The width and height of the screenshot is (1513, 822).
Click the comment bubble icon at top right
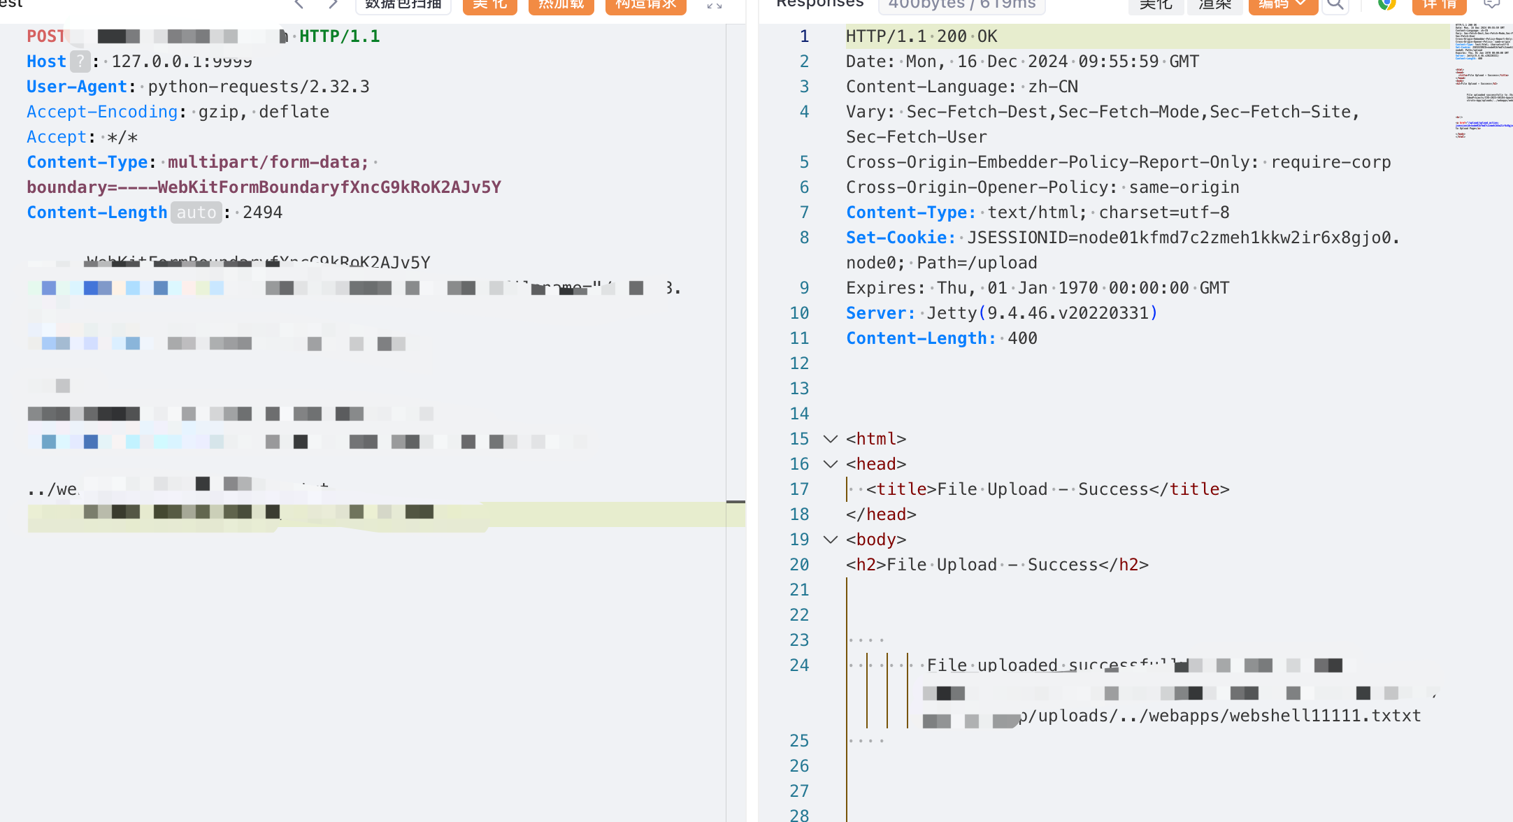coord(1491,4)
